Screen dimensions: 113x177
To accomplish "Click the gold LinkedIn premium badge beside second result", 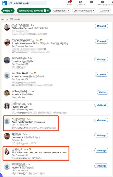I will 41,40.
